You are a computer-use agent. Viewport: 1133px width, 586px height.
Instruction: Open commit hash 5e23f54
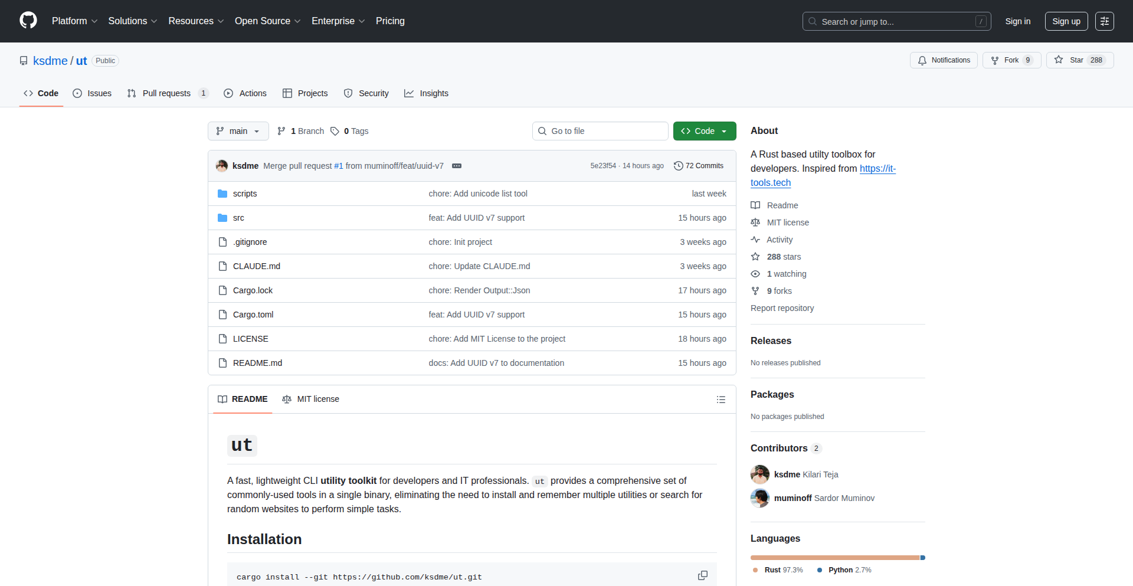point(603,166)
